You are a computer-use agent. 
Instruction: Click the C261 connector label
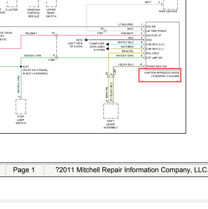tap(100, 33)
